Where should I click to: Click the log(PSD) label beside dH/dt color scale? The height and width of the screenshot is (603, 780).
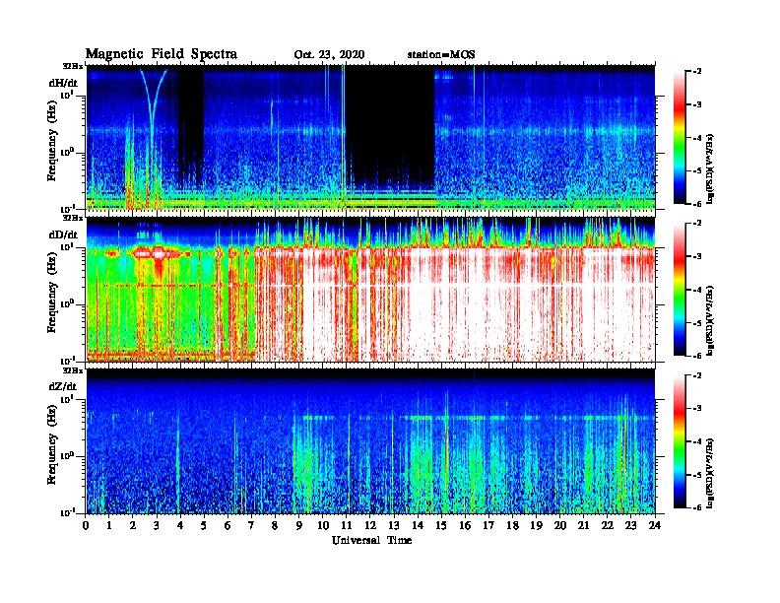coord(710,168)
